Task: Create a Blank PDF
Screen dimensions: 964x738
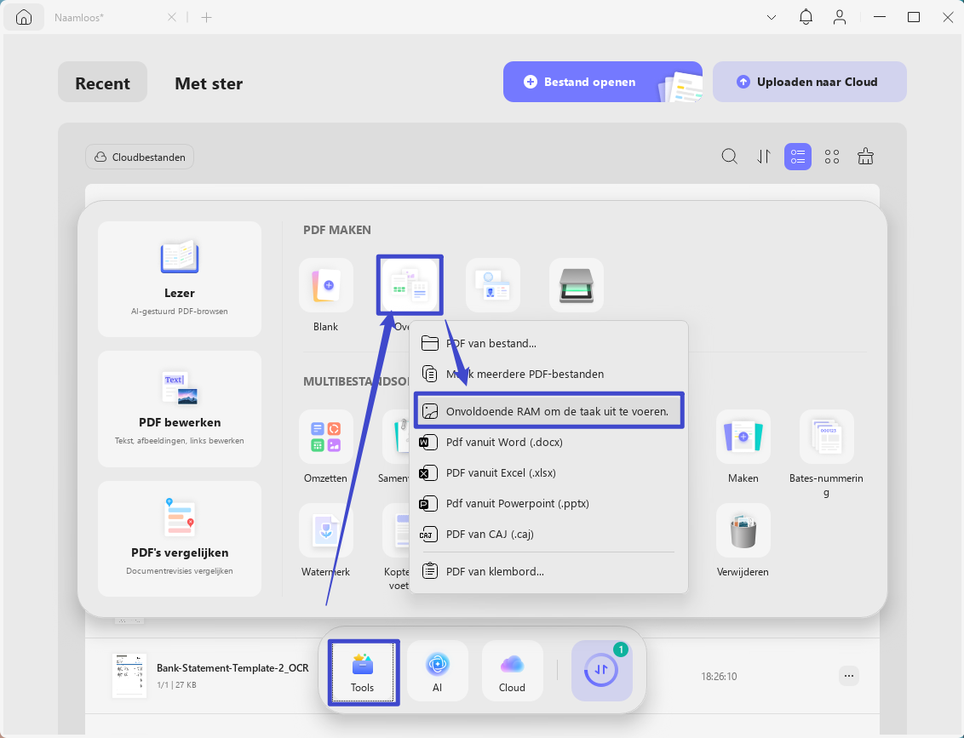Action: pyautogui.click(x=326, y=285)
